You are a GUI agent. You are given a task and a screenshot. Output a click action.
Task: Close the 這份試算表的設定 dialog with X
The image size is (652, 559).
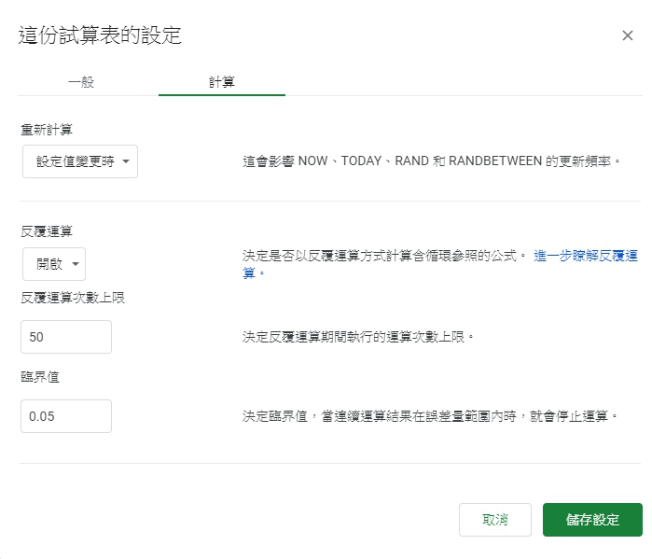pyautogui.click(x=627, y=35)
